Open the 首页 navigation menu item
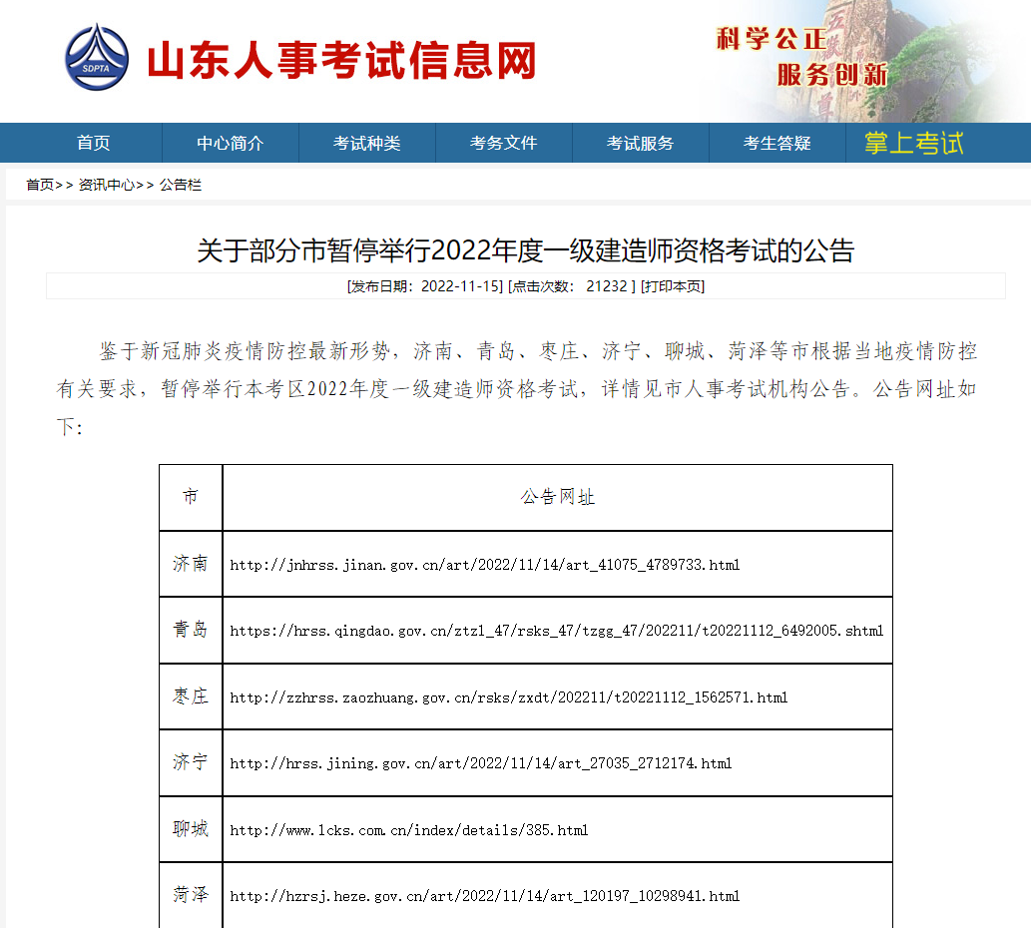Image resolution: width=1031 pixels, height=928 pixels. [x=93, y=144]
